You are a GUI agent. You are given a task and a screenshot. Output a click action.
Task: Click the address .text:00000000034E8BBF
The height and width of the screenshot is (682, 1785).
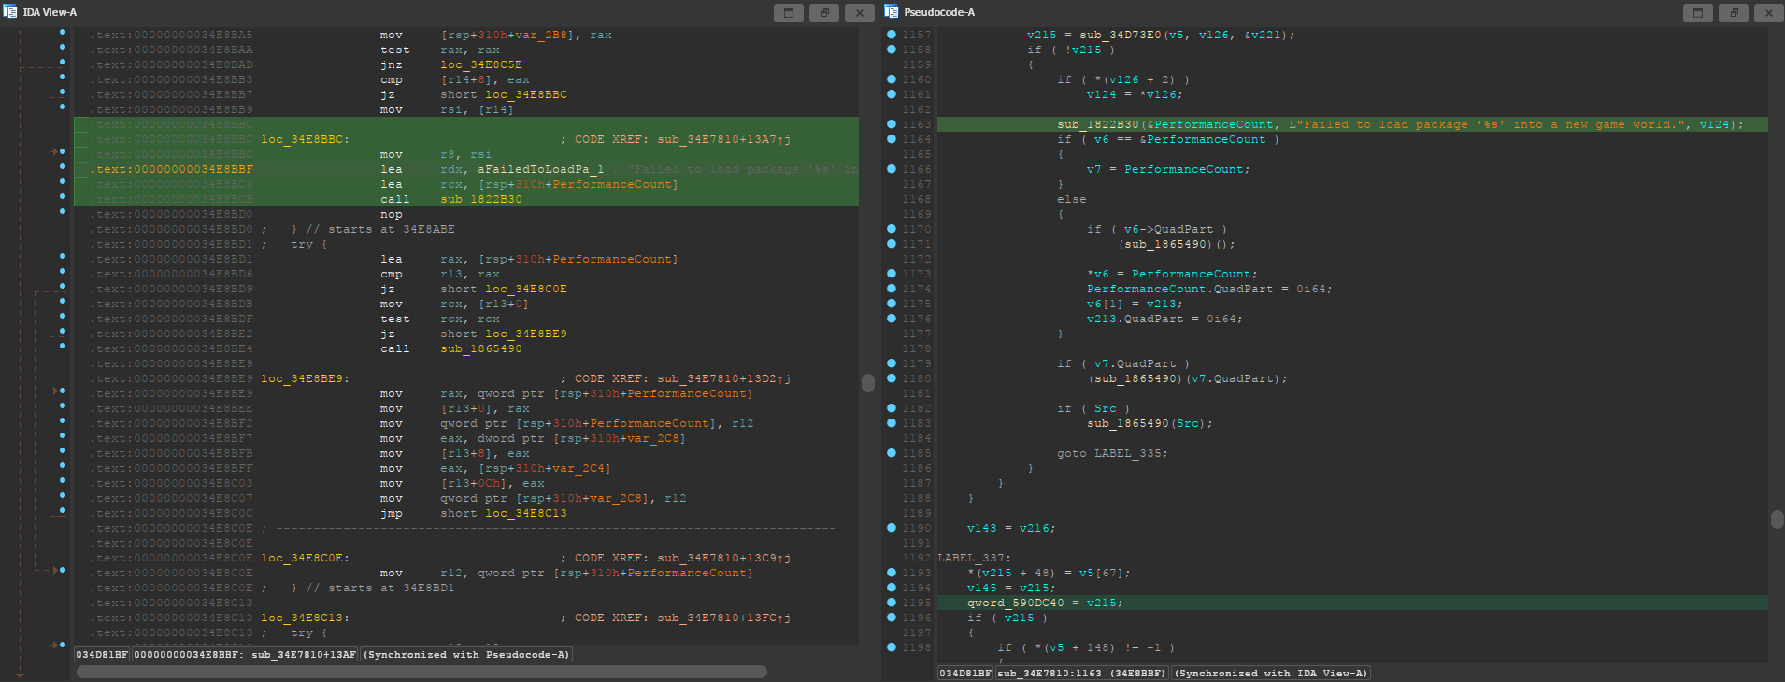[x=171, y=169]
